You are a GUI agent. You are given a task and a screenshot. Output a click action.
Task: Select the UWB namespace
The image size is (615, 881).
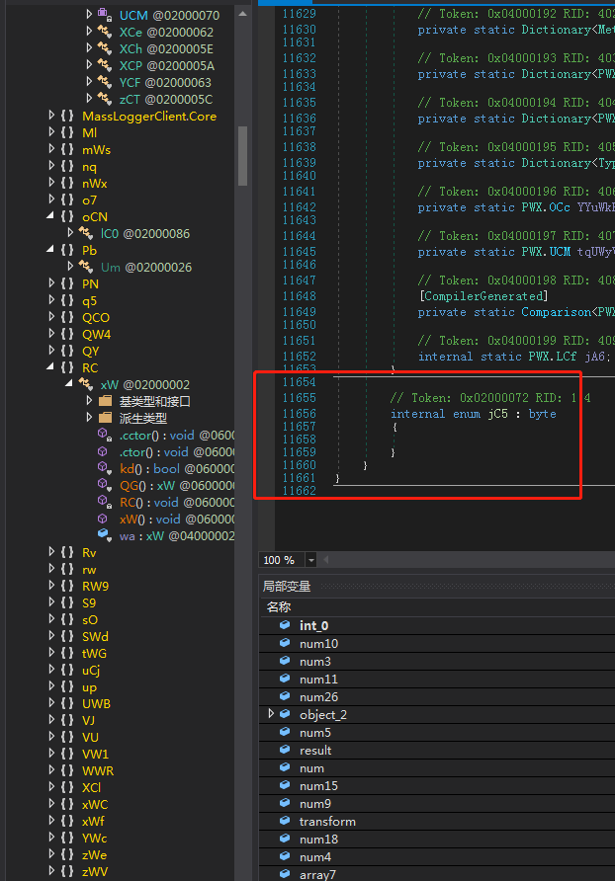click(x=96, y=703)
